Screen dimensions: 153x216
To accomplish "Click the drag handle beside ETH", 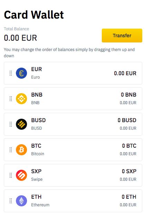I will 11,201.
